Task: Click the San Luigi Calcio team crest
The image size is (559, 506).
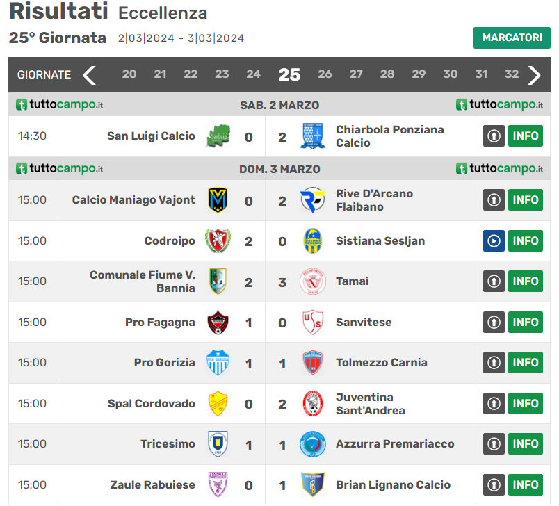Action: [217, 136]
